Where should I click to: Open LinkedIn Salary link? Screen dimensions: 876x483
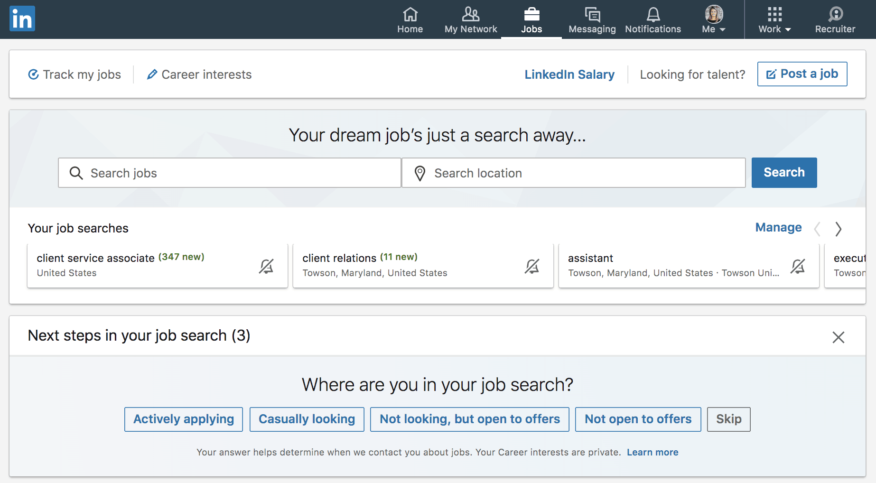[x=569, y=74]
